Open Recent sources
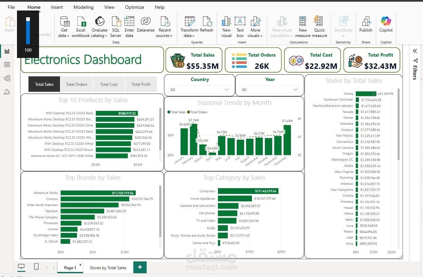The height and width of the screenshot is (277, 423). pos(165,27)
